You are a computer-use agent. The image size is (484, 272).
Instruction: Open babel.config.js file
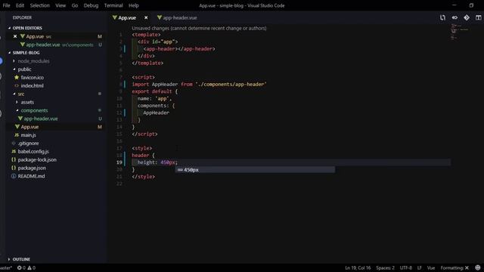click(x=33, y=151)
